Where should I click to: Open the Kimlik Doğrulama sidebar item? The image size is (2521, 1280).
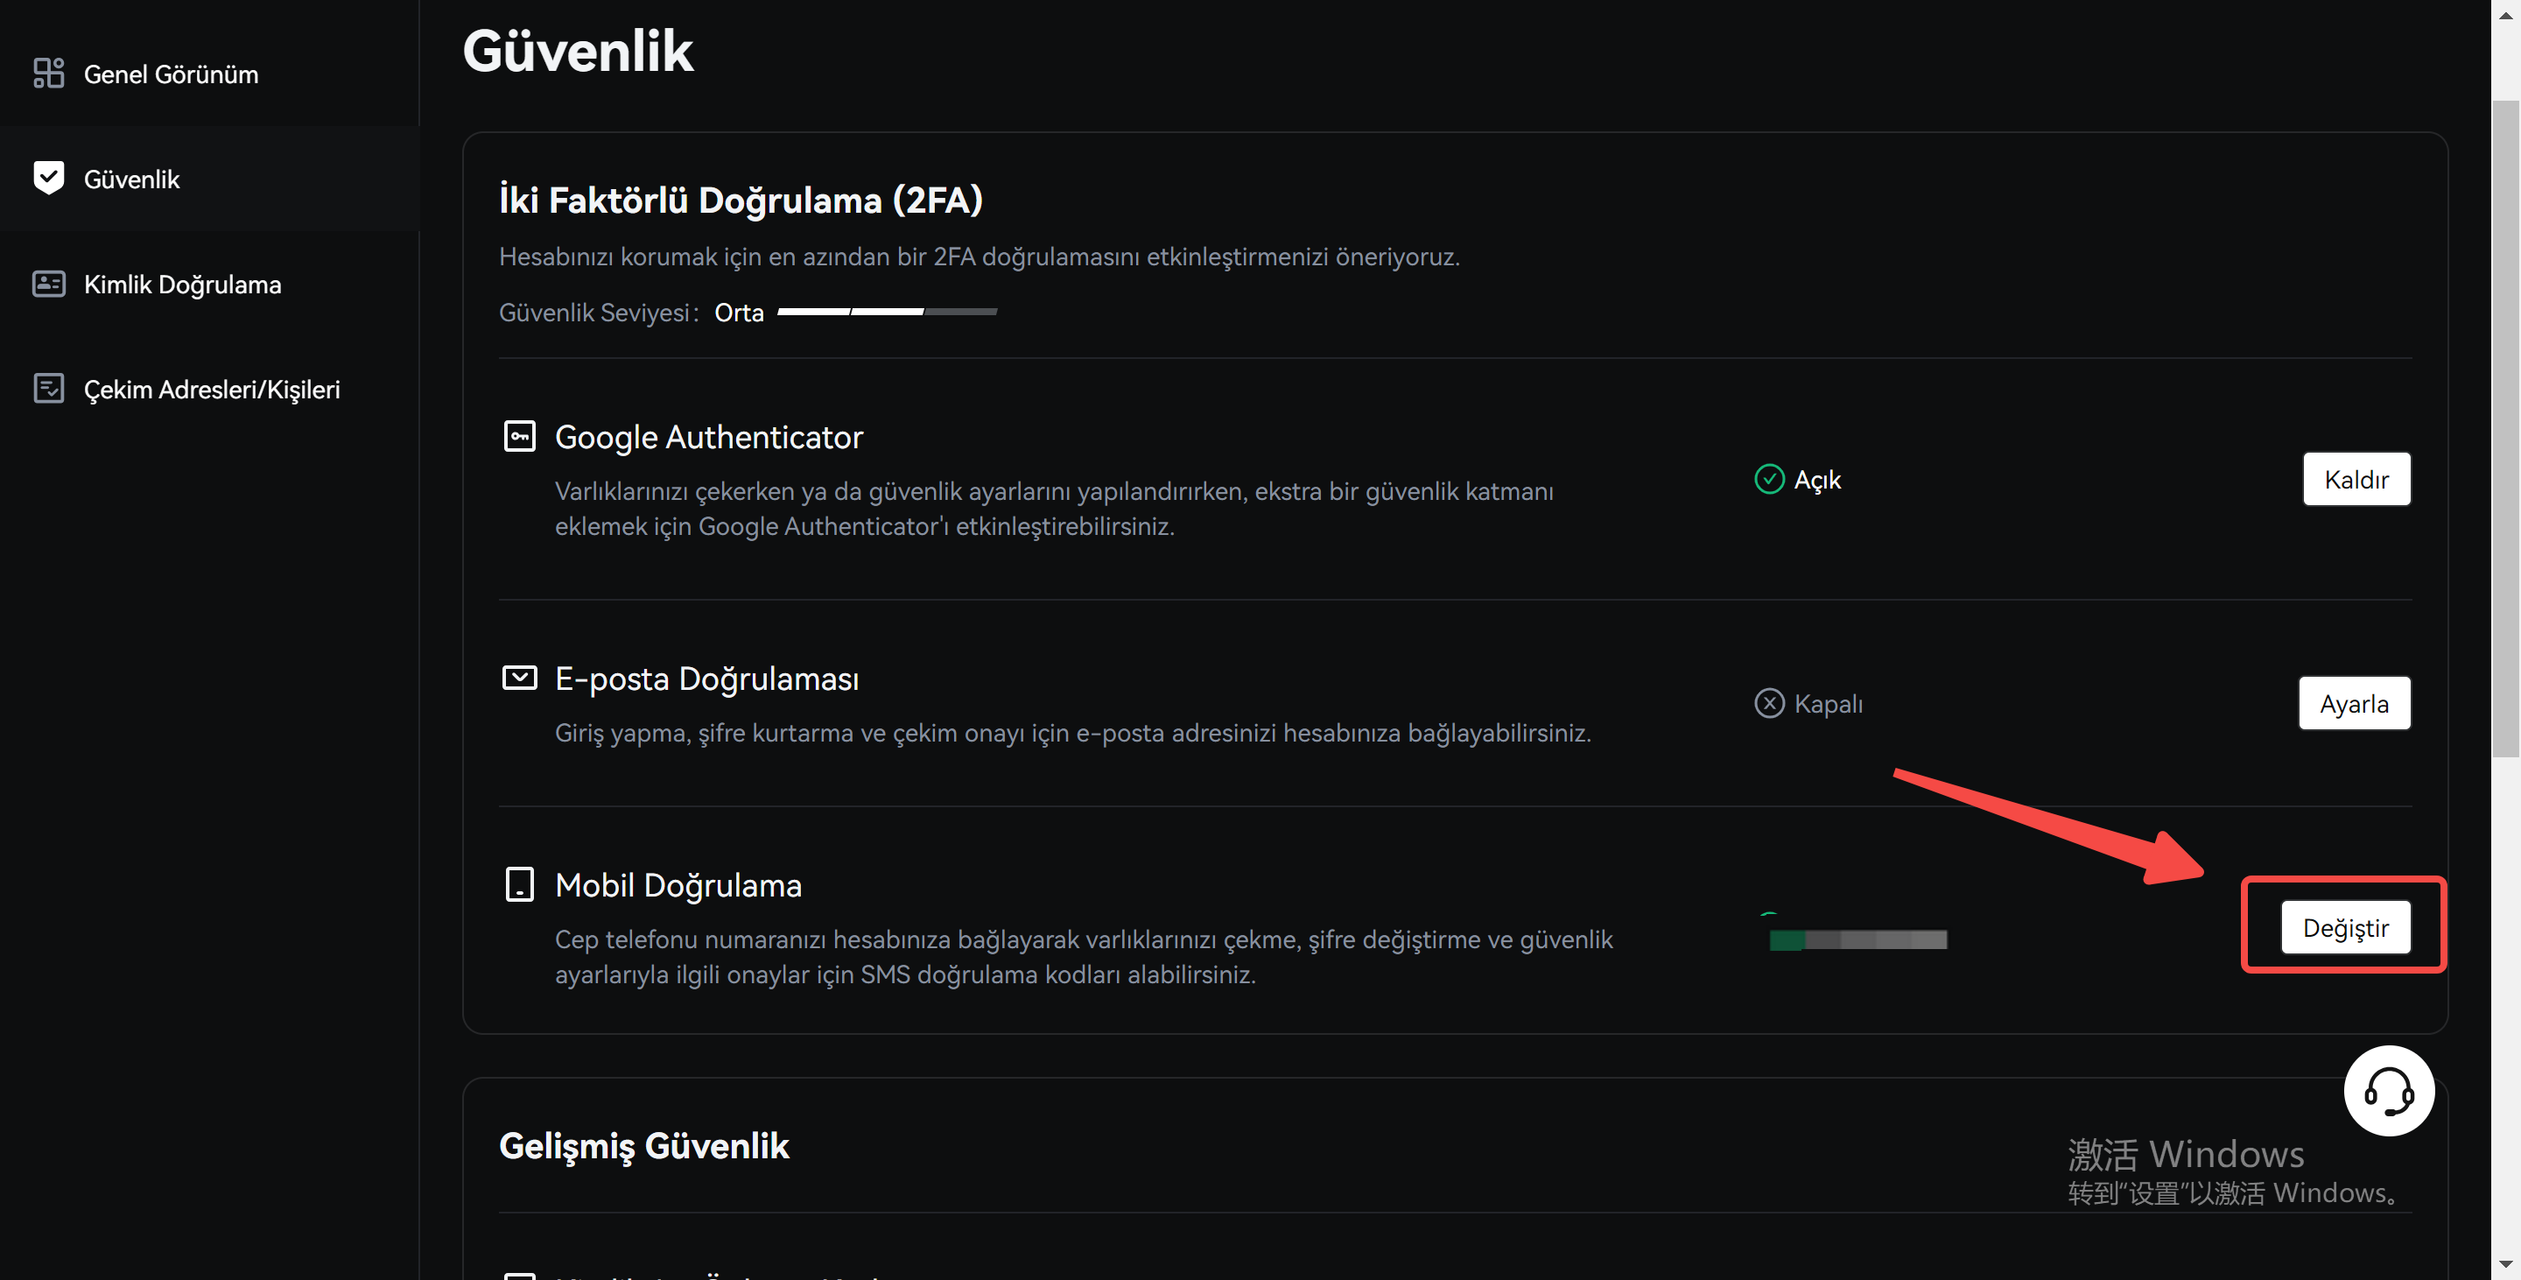click(x=182, y=285)
